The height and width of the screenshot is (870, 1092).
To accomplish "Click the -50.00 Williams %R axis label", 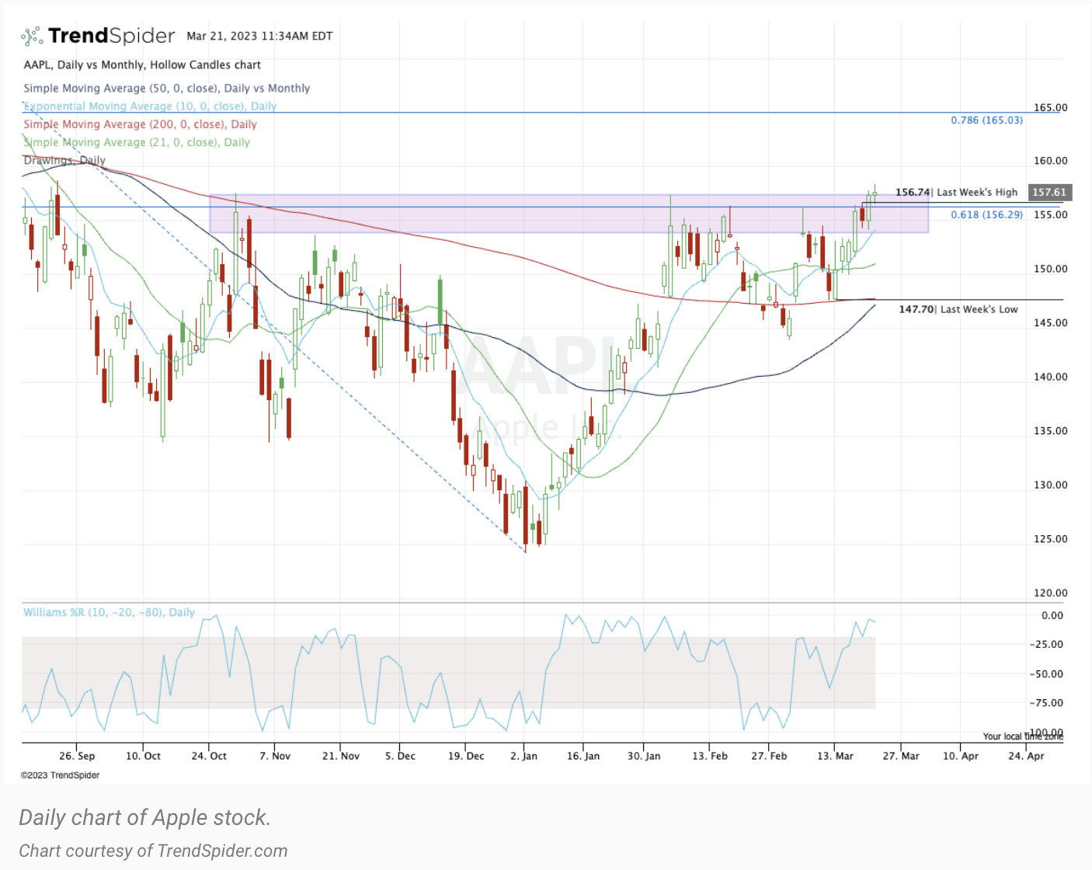I will [1046, 673].
